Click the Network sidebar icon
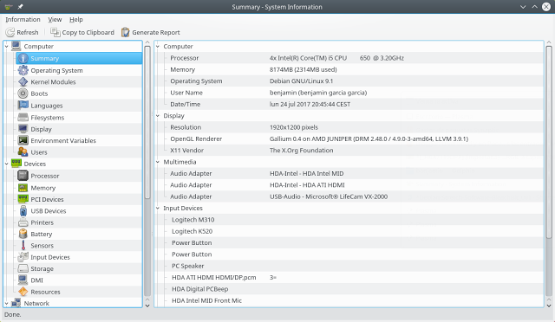The image size is (555, 322). (x=16, y=303)
